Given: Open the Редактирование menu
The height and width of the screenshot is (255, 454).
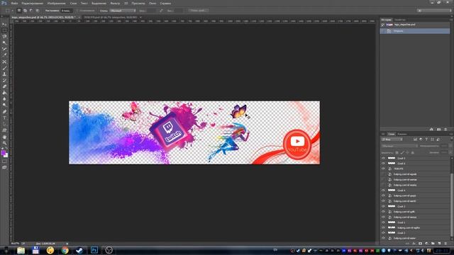Looking at the screenshot, I should tap(32, 3).
